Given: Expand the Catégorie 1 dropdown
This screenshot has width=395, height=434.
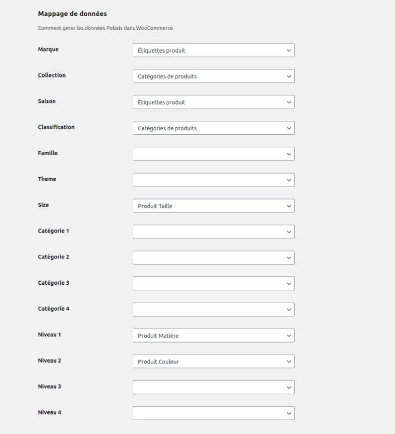Looking at the screenshot, I should pyautogui.click(x=214, y=231).
